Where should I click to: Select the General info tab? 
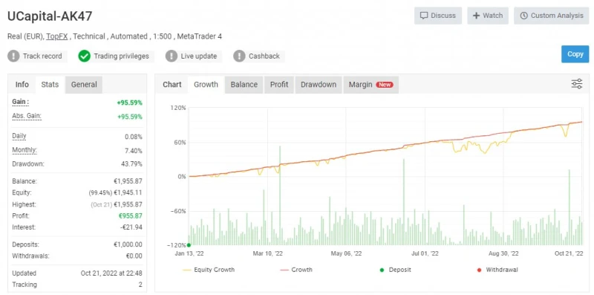pos(84,85)
